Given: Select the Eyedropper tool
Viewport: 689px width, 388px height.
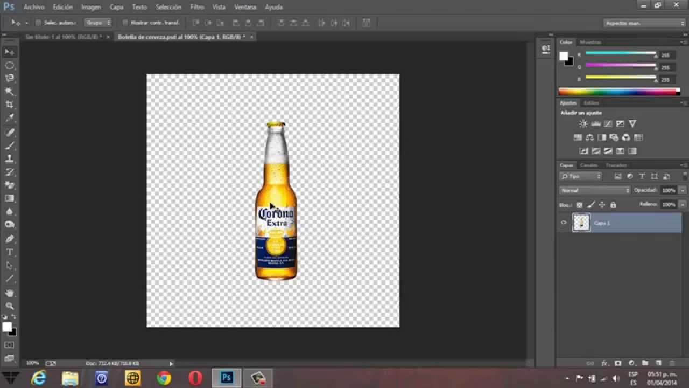Looking at the screenshot, I should [x=10, y=119].
